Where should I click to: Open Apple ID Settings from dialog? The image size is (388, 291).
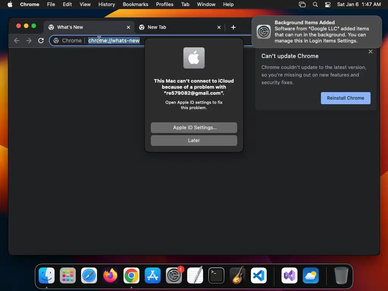(194, 128)
